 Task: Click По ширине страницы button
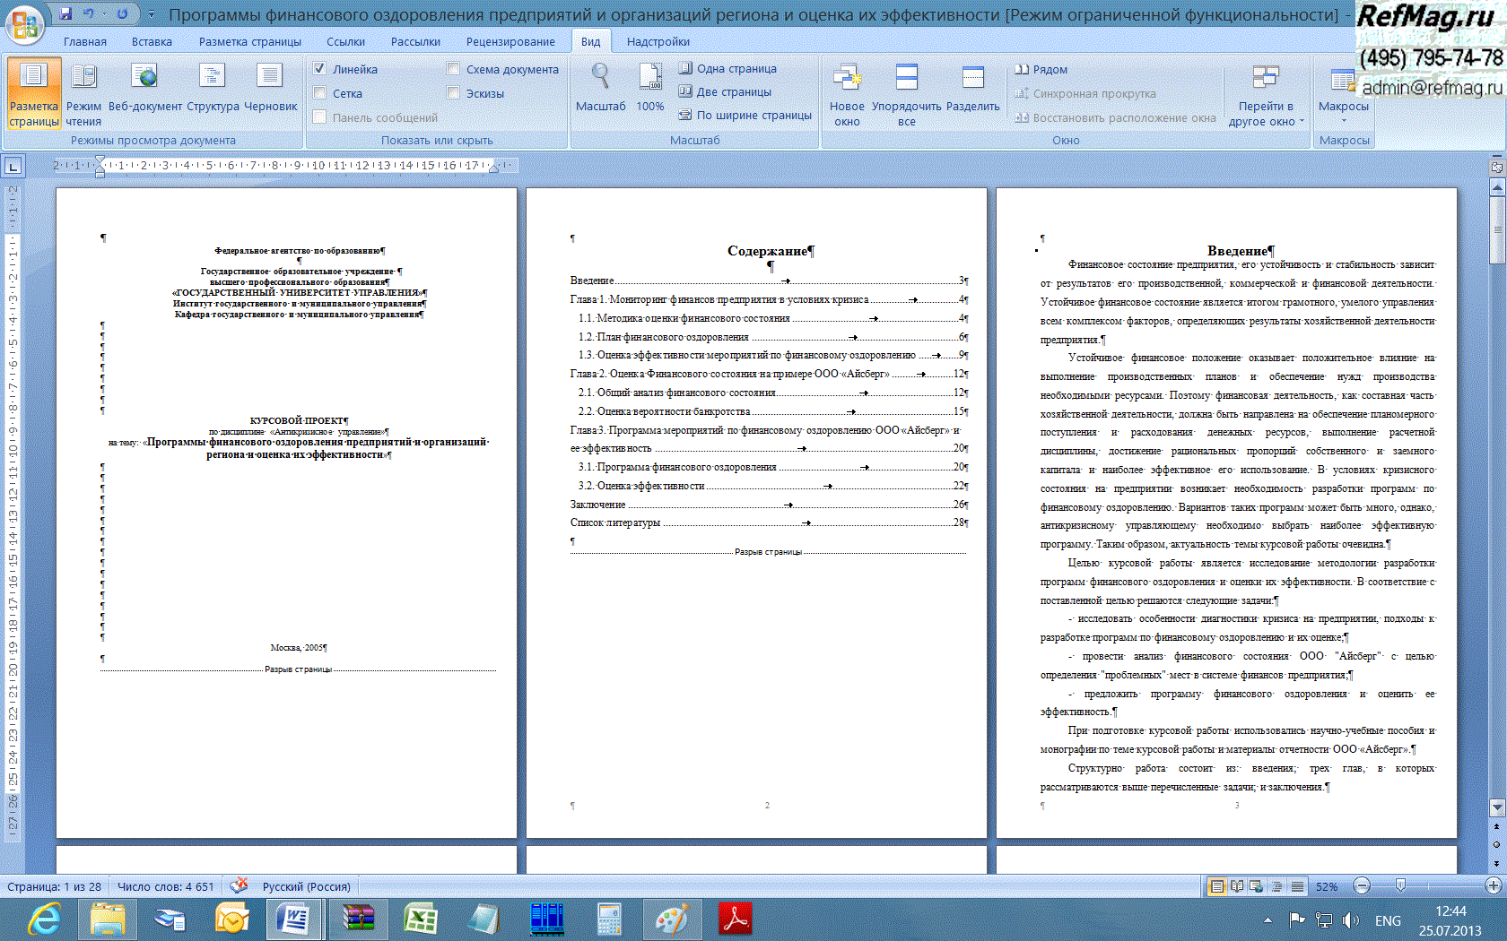(745, 115)
